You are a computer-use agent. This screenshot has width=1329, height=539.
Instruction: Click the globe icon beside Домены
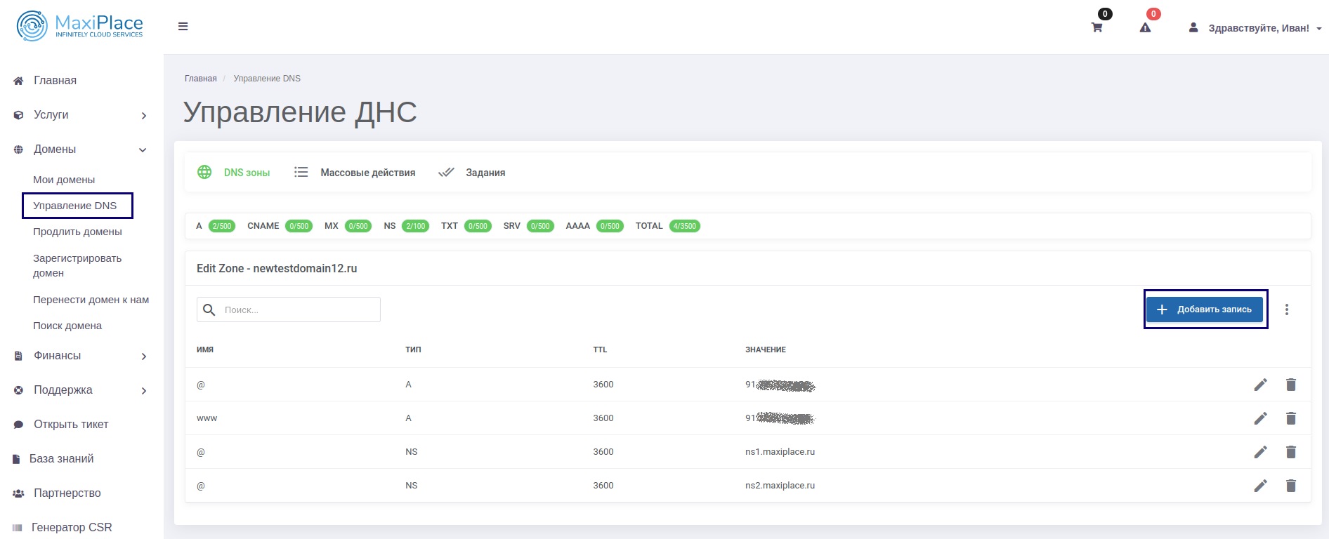click(x=18, y=149)
